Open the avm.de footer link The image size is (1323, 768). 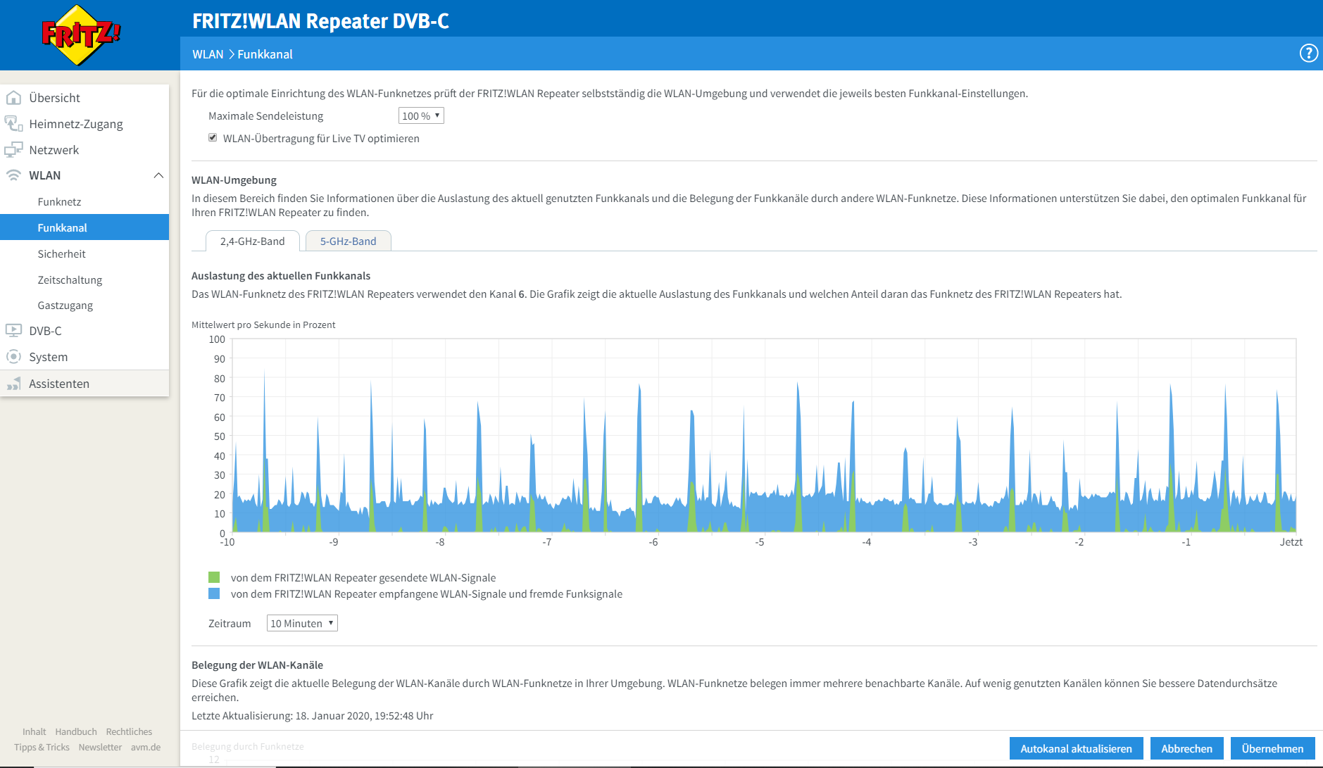146,747
